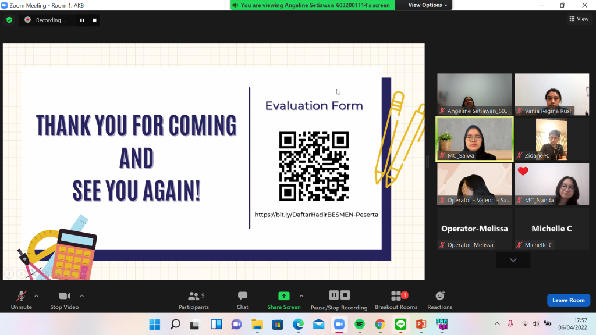The width and height of the screenshot is (596, 335).
Task: Open the View layout menu
Action: tap(579, 19)
